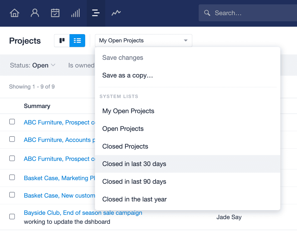Viewport: 297px width, 233px height.
Task: Switch to list view
Action: [x=77, y=41]
